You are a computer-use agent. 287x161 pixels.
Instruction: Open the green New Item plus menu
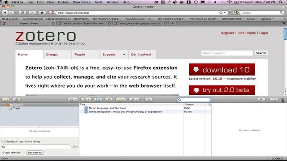pos(86,99)
